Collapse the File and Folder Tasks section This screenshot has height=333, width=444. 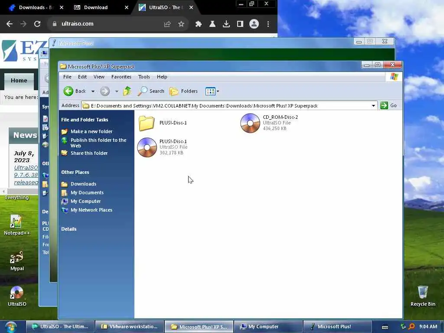click(85, 120)
